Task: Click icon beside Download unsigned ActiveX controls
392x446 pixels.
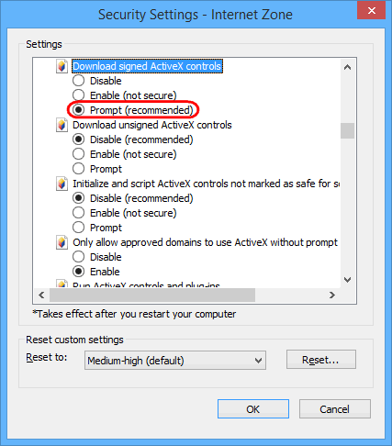Action: [62, 125]
